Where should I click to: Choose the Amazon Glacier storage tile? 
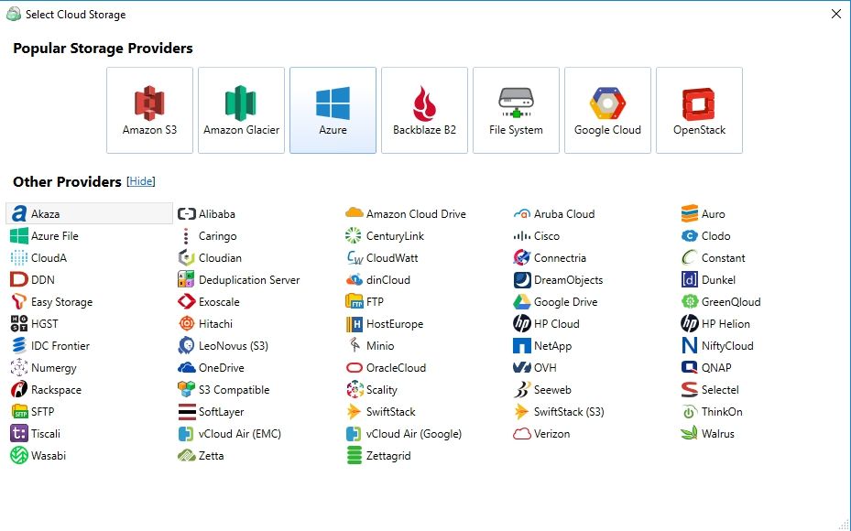[241, 110]
